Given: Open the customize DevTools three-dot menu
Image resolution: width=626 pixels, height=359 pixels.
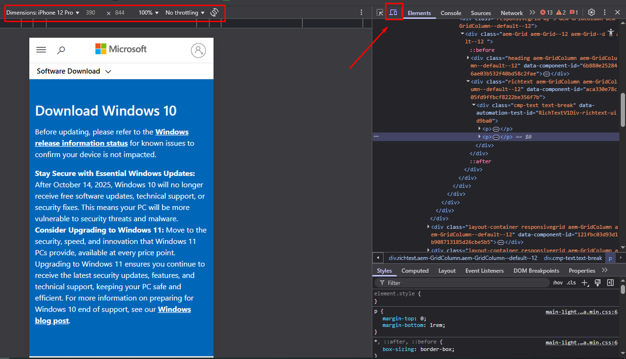Looking at the screenshot, I should click(x=604, y=13).
